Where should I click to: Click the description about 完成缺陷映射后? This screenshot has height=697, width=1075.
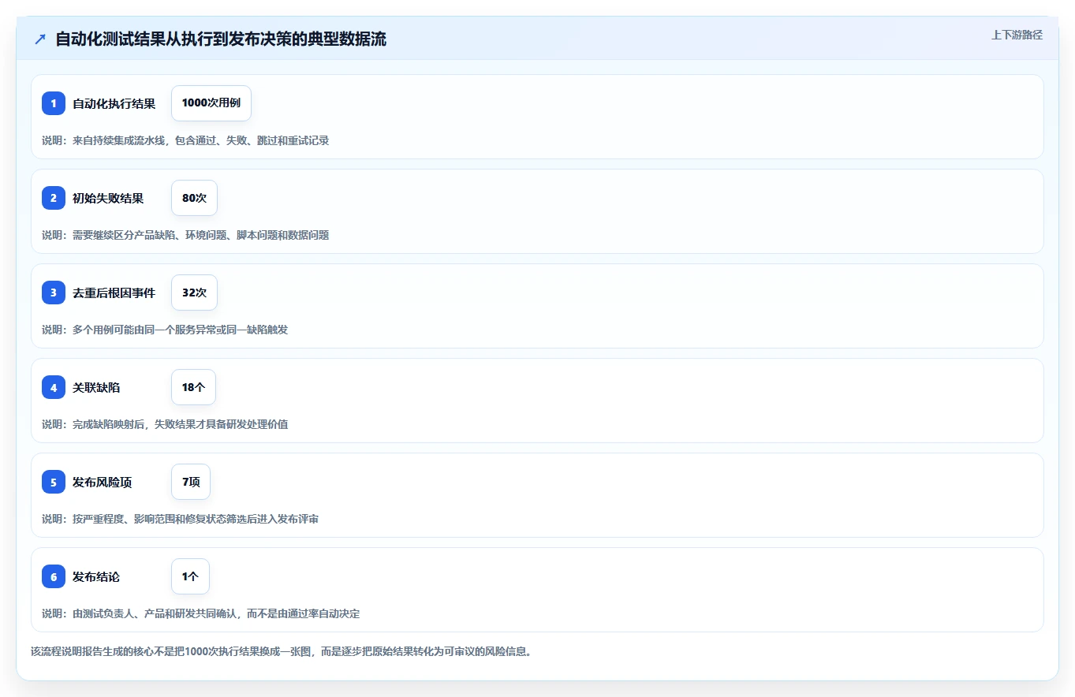(x=165, y=424)
